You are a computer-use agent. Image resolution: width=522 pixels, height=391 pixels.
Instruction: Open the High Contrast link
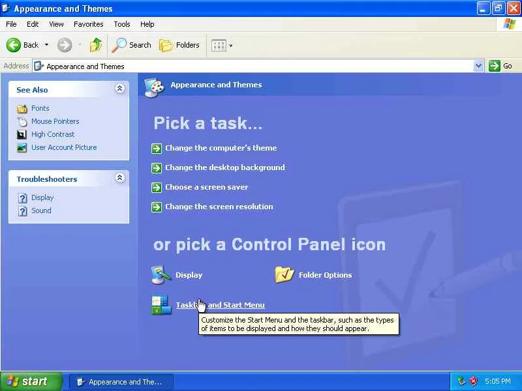(53, 134)
